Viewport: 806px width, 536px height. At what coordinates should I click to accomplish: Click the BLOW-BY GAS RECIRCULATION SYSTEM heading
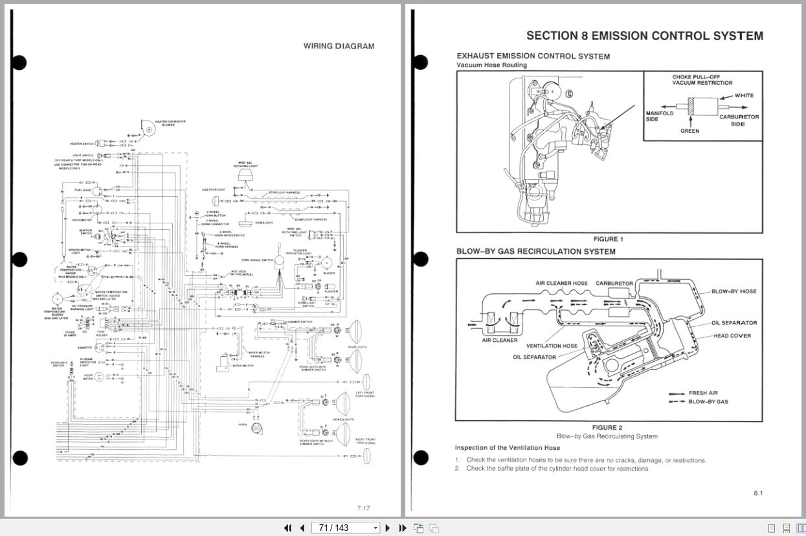tap(536, 252)
